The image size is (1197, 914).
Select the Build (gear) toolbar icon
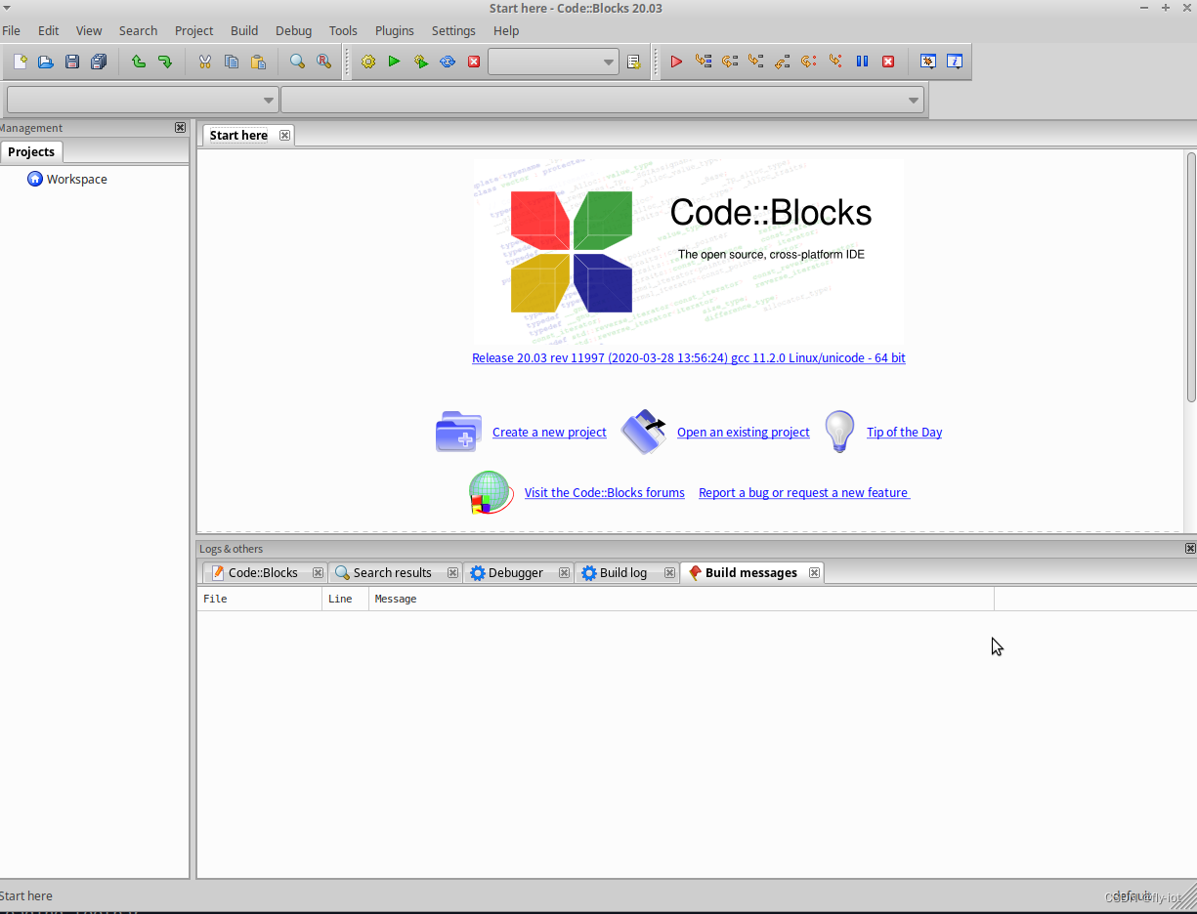[368, 61]
